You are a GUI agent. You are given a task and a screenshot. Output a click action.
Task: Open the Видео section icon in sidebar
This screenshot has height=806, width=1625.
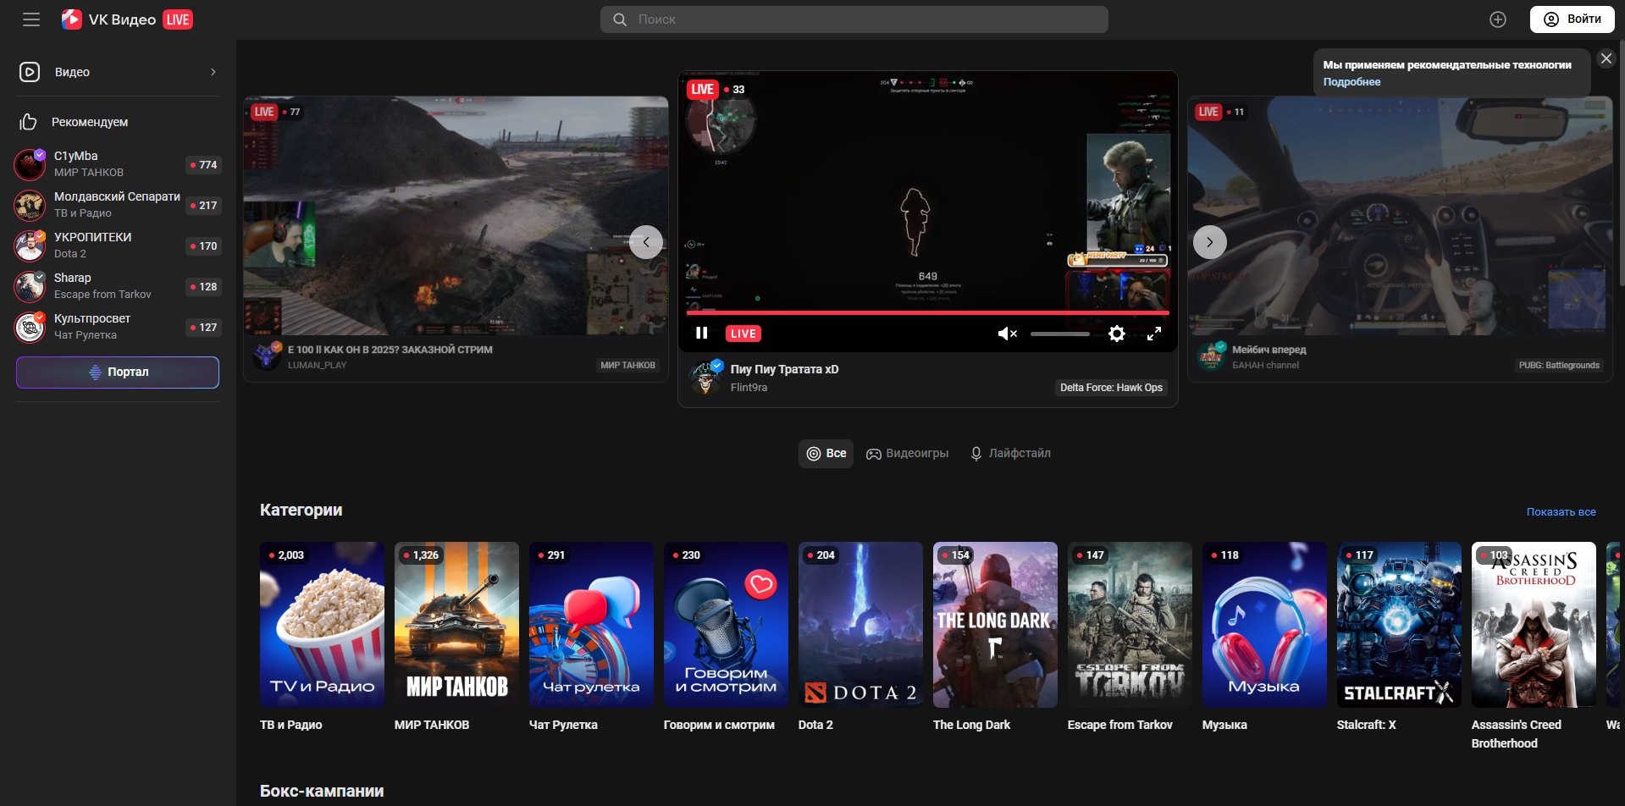[x=30, y=72]
